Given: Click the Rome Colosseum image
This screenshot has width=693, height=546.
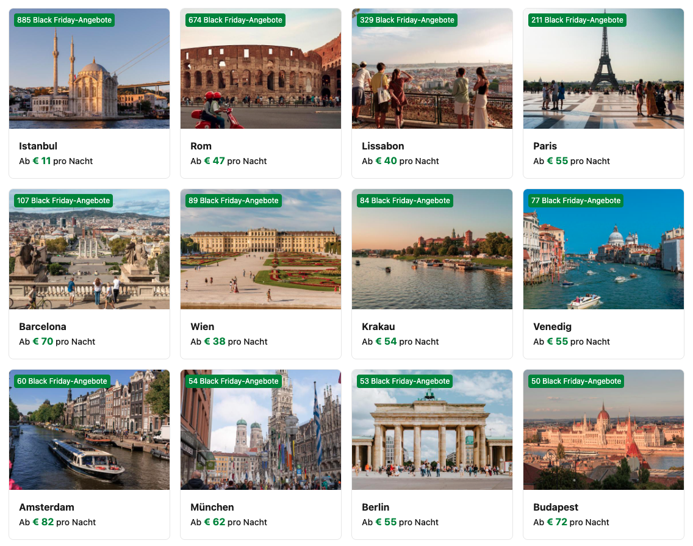Looking at the screenshot, I should [x=260, y=68].
